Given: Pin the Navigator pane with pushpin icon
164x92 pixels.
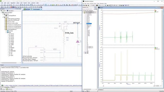Looking at the screenshot, I should click(19, 9).
